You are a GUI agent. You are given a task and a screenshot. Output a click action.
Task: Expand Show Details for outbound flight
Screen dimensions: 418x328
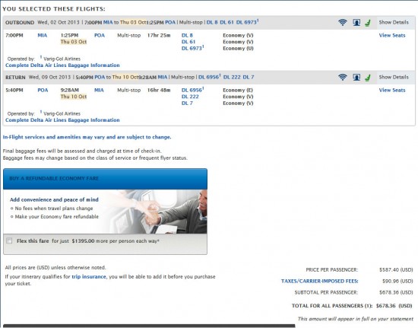[x=394, y=22]
